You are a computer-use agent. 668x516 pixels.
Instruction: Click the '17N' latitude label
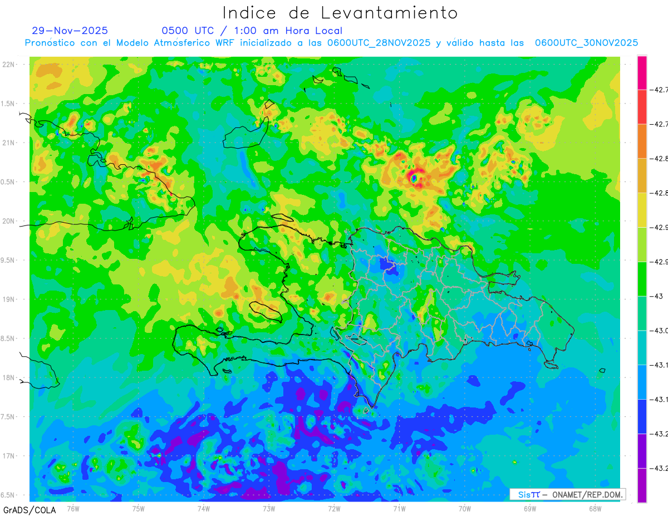point(9,456)
